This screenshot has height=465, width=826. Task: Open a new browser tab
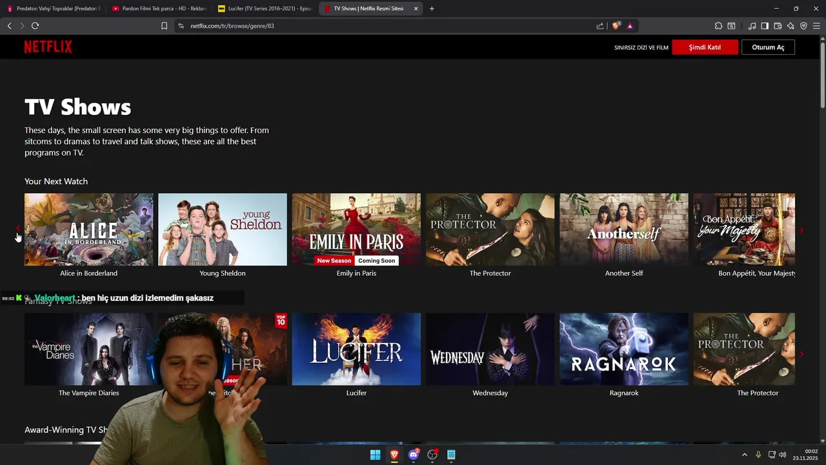coord(432,8)
